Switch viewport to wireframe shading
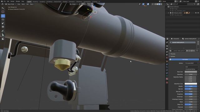 click(155, 4)
